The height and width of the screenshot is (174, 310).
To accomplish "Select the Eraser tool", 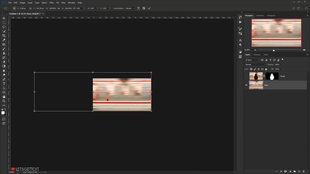I will coord(4,62).
